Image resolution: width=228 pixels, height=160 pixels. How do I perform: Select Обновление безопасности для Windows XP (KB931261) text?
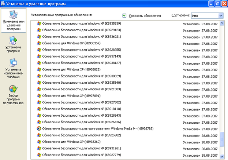(82, 148)
